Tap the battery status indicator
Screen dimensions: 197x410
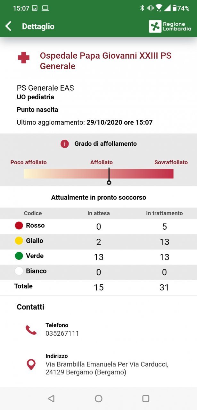click(181, 8)
